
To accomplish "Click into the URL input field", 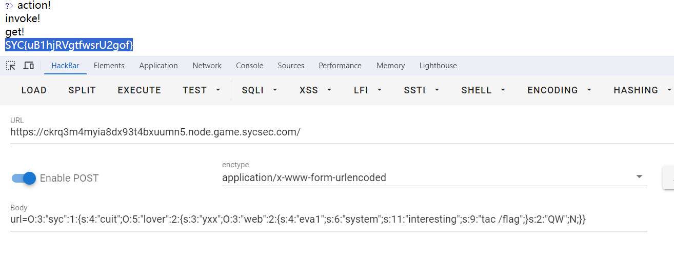I will 328,132.
